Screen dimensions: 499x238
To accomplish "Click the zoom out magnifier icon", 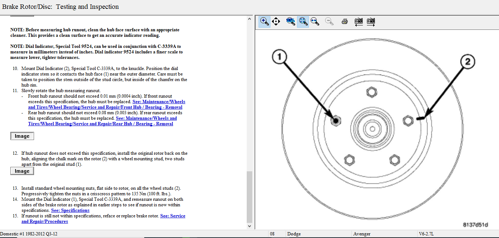I will 329,21.
